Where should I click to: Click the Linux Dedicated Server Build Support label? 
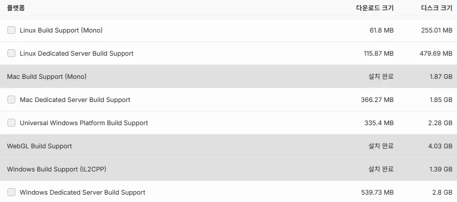pos(77,54)
